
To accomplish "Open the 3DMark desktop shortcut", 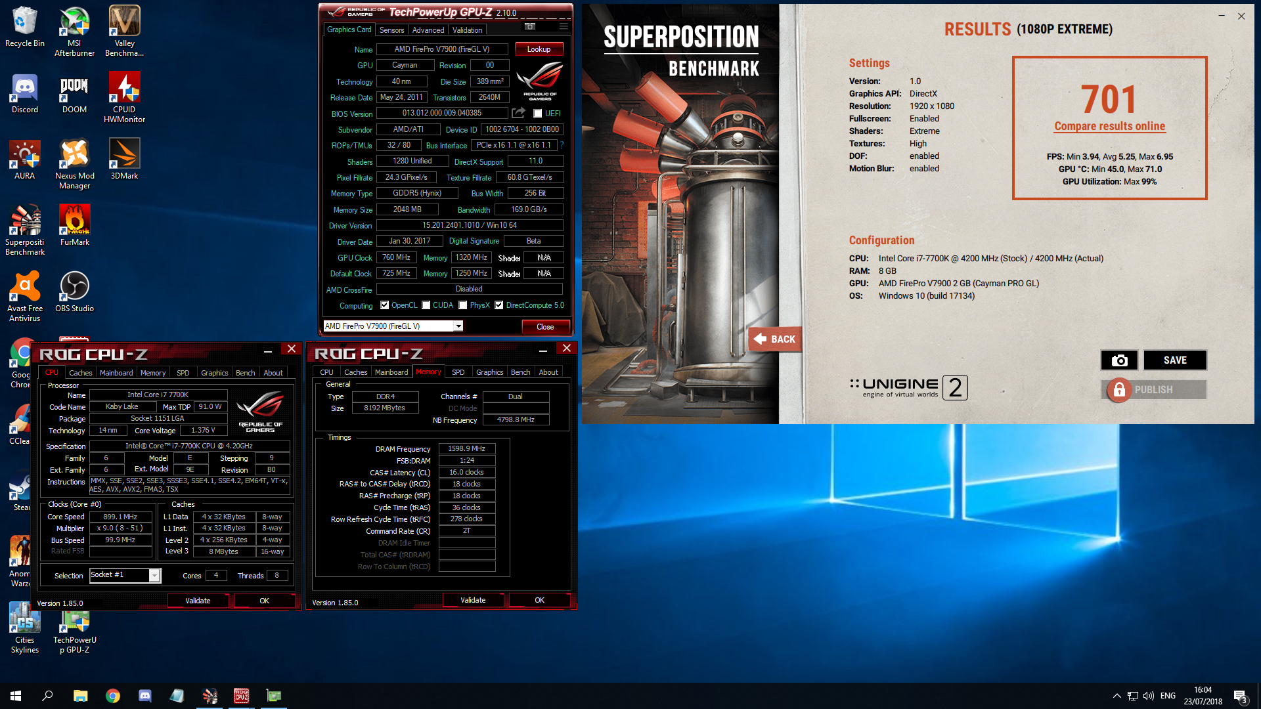I will (x=124, y=160).
